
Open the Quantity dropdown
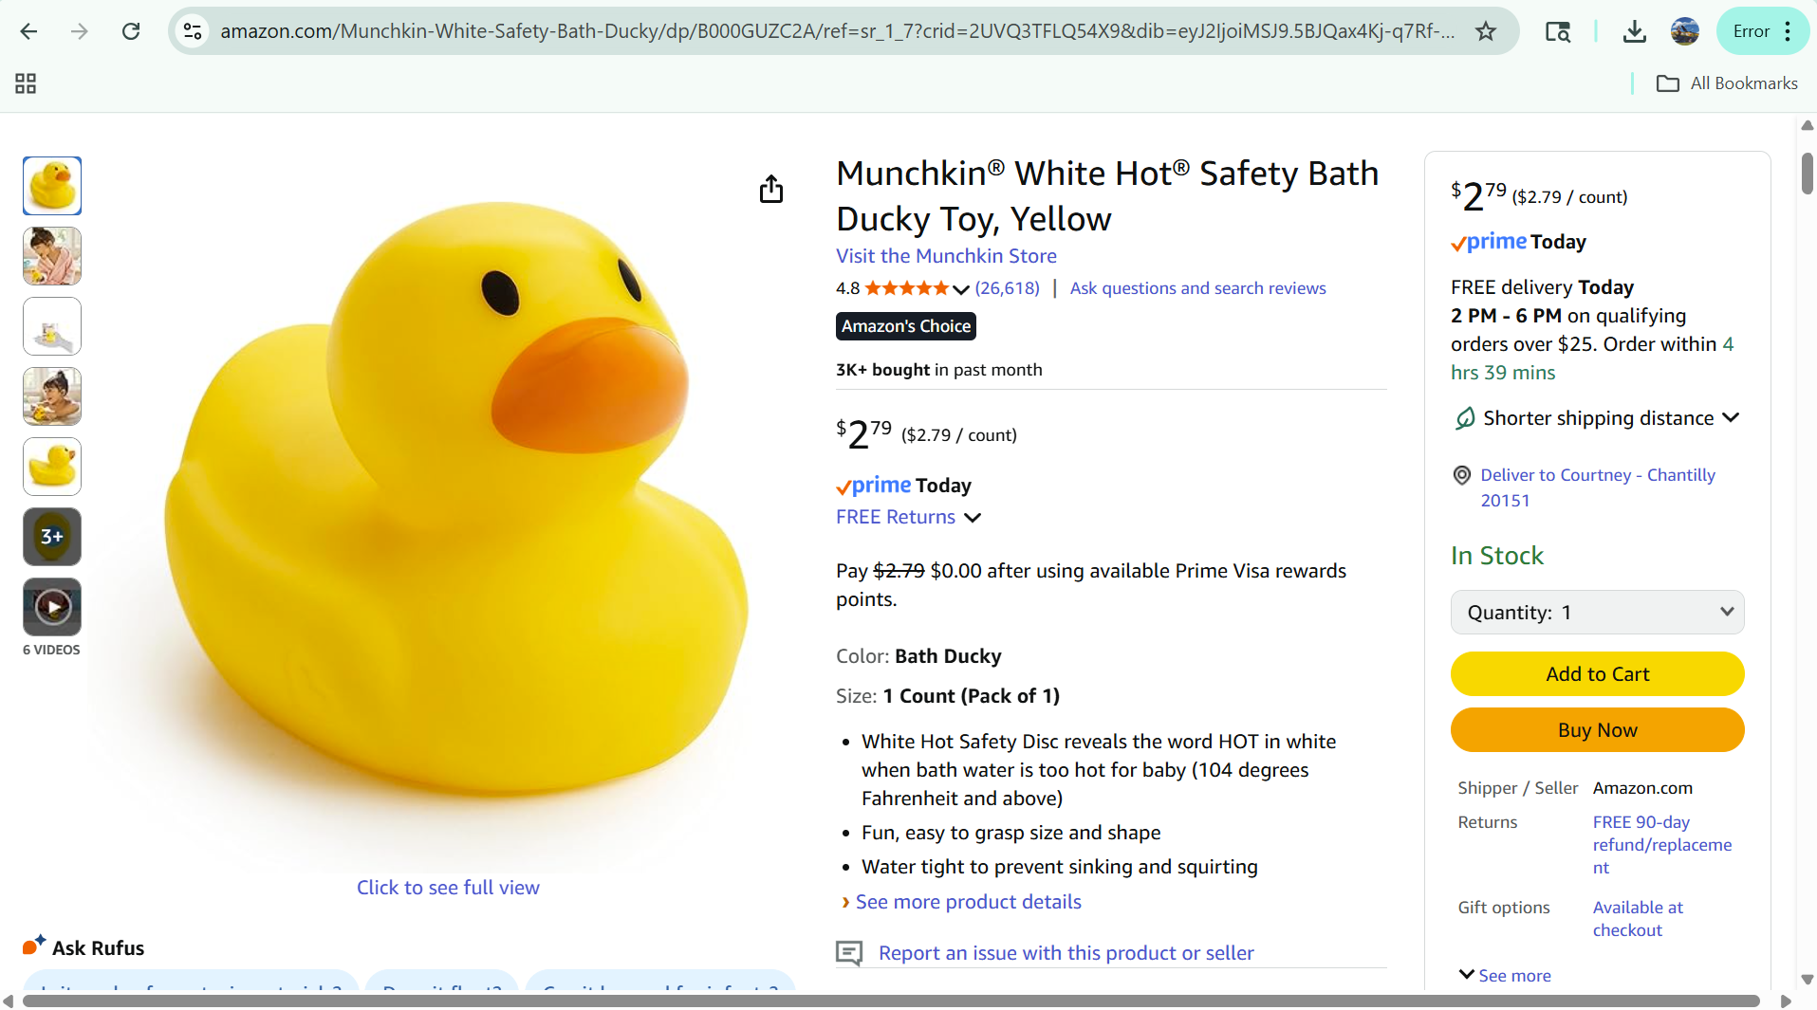tap(1597, 613)
